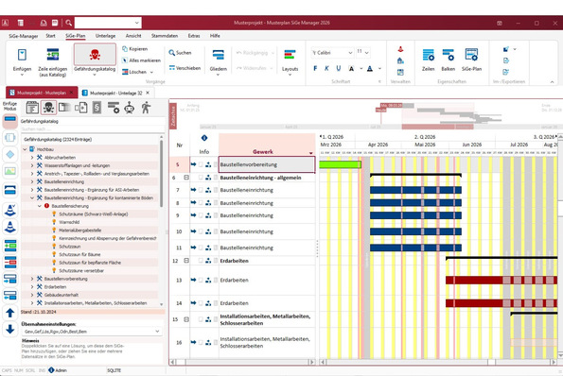Toggle the checkbox in row 8
563x376 pixels.
[201, 203]
